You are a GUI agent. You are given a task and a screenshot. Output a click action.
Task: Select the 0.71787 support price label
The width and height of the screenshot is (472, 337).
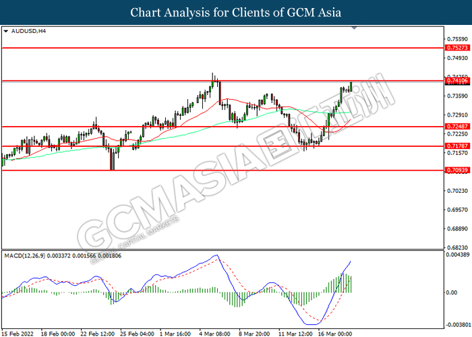(x=457, y=146)
